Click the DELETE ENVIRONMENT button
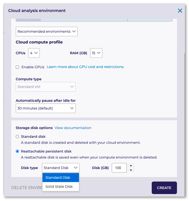 [x=27, y=188]
